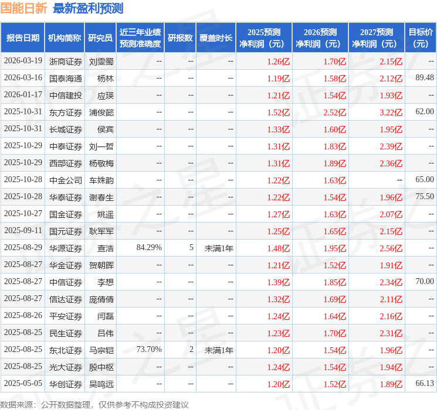Click the 2025-09-11 report date cell
437x410 pixels.
click(23, 231)
